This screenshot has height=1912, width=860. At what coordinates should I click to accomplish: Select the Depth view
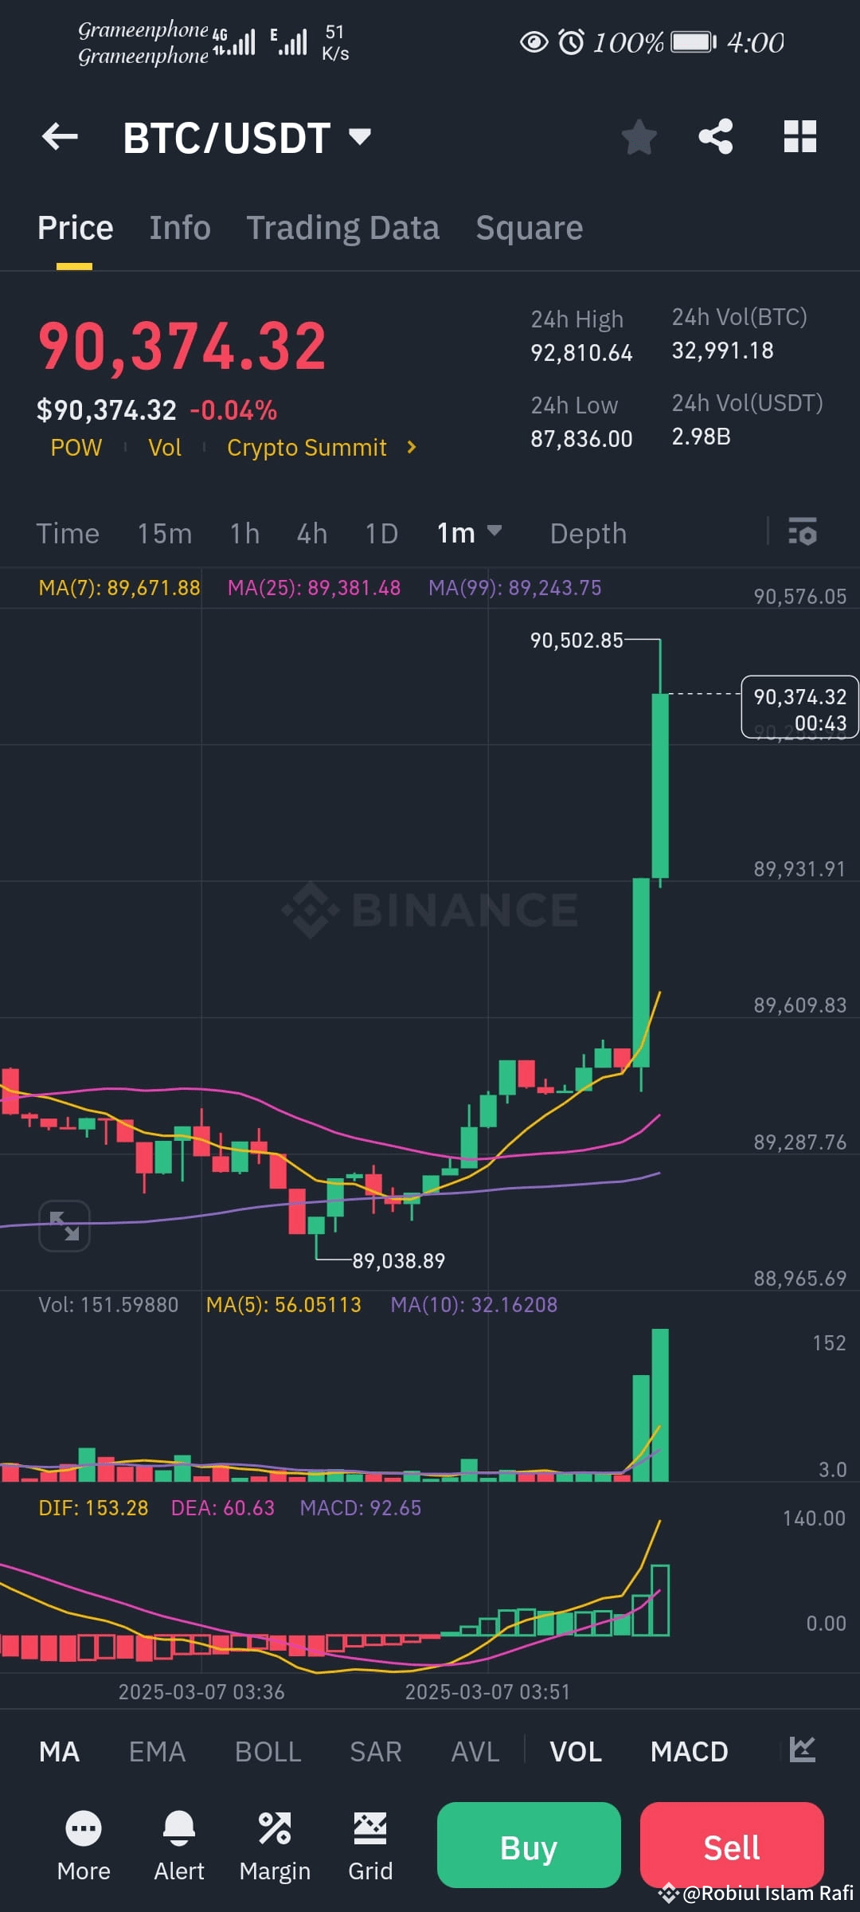click(x=588, y=533)
